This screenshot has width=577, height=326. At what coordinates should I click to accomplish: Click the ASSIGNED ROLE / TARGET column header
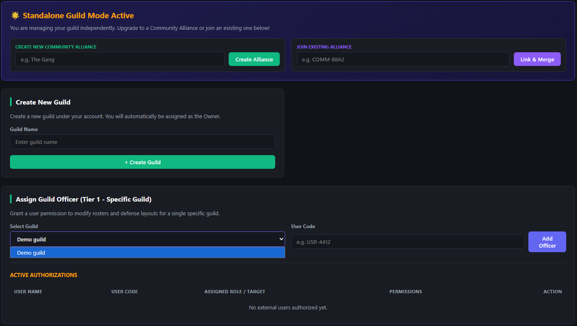coord(234,292)
